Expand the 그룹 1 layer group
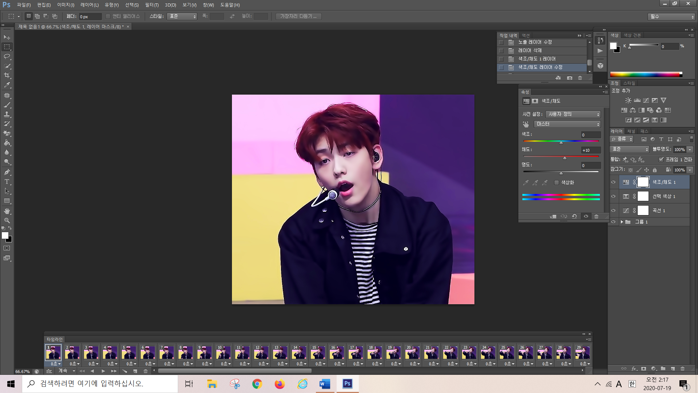The width and height of the screenshot is (698, 393). [622, 222]
